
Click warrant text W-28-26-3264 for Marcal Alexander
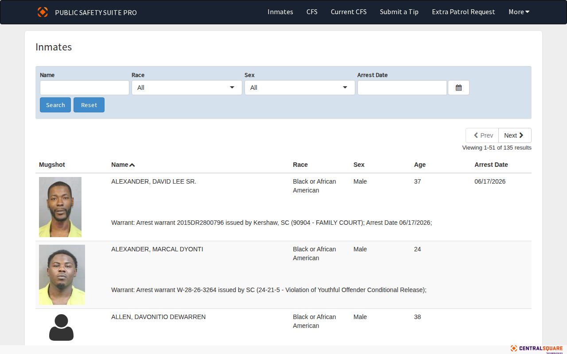(269, 290)
